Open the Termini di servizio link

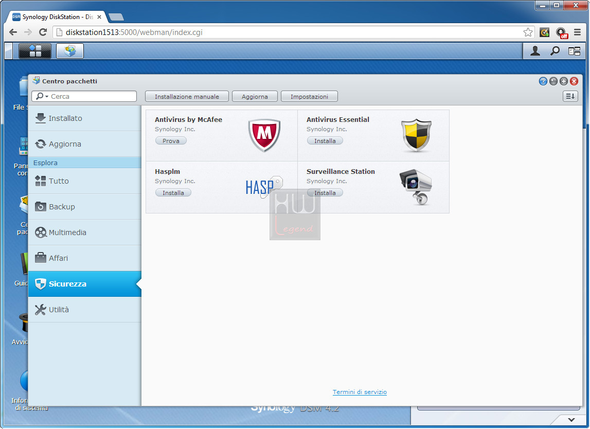tap(360, 392)
